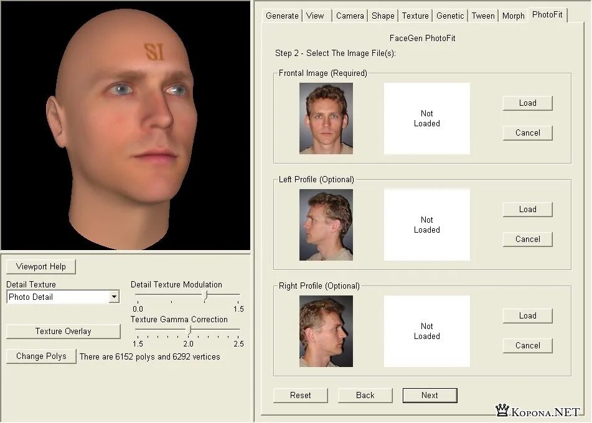Click the 'Right Profile (Optional)' group label
This screenshot has height=423, width=592.
click(319, 286)
